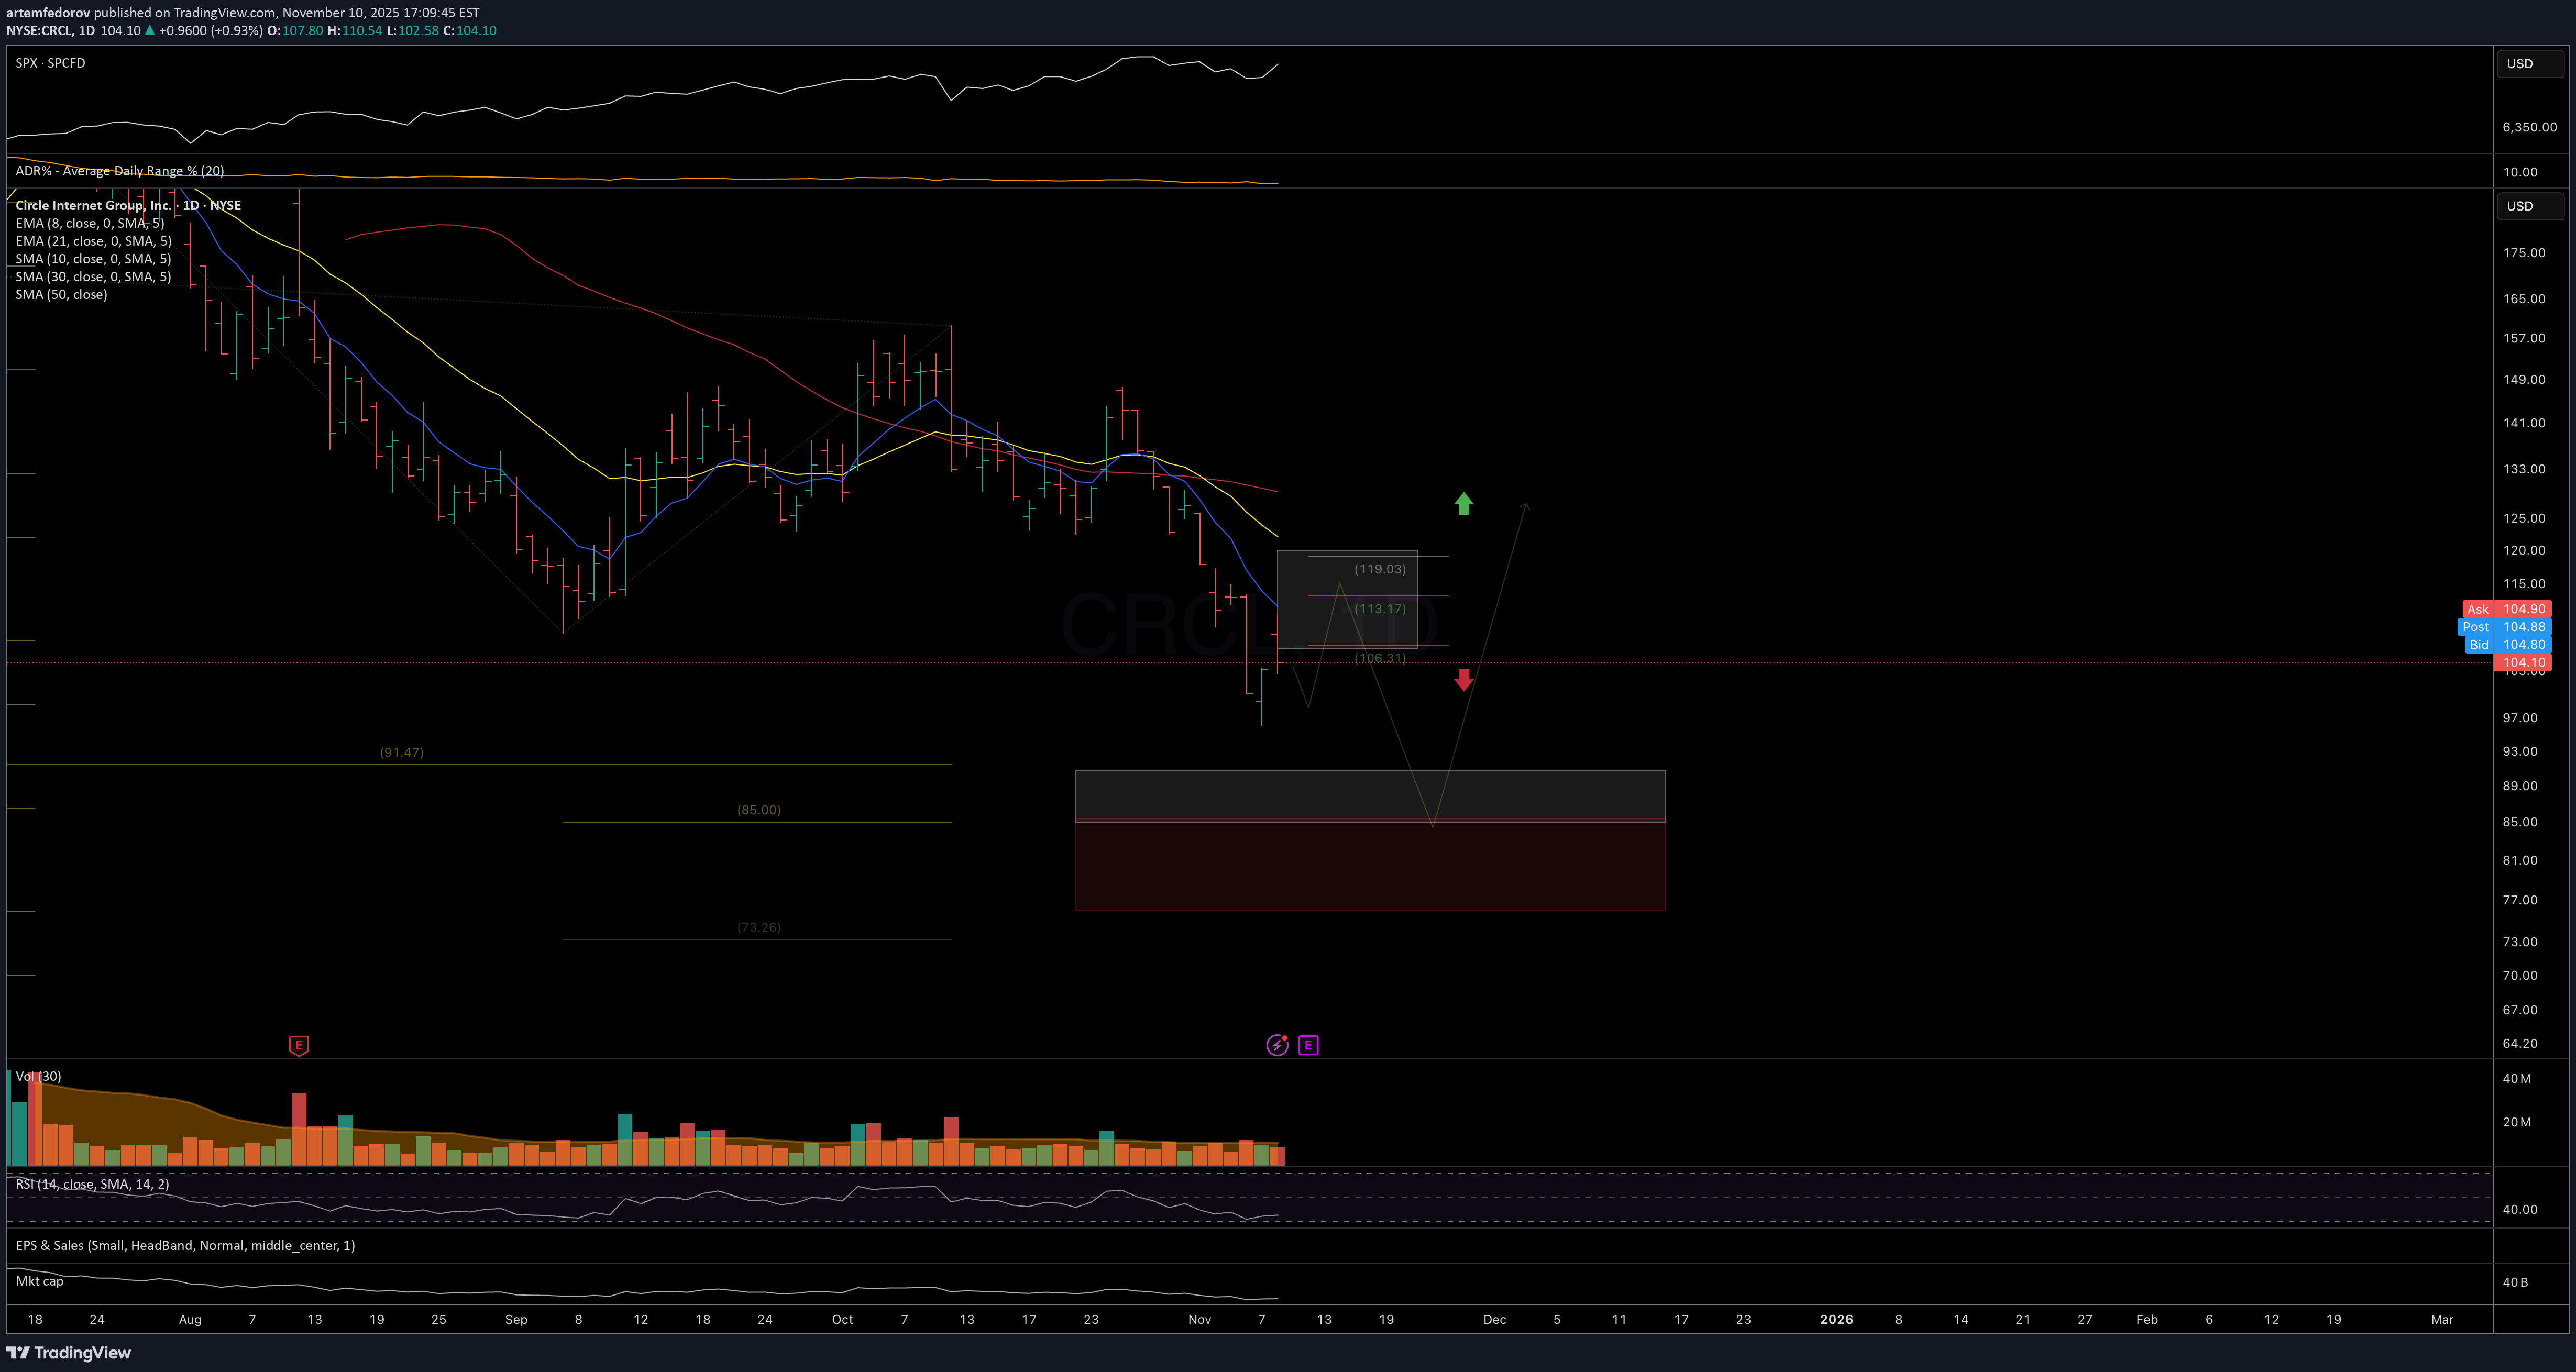2576x1372 pixels.
Task: Open the red August earnings E marker
Action: pos(298,1045)
